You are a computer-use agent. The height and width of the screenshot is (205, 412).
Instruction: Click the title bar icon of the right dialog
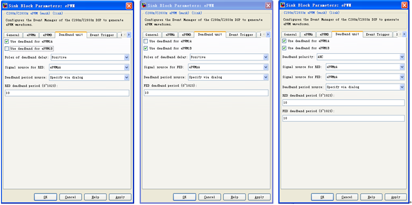(283, 6)
